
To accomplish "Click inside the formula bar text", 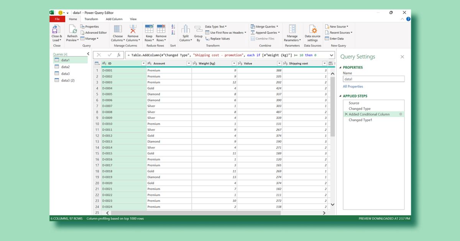I will click(x=222, y=55).
